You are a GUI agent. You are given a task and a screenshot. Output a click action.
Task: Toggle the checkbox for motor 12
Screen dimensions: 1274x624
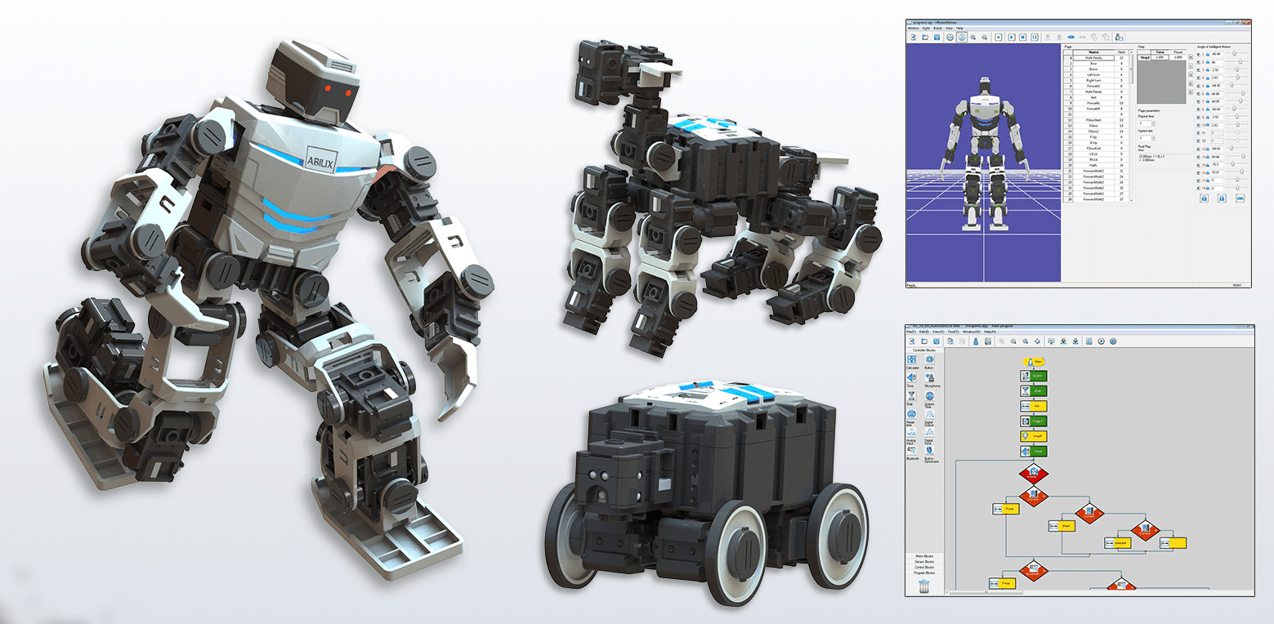click(x=1199, y=140)
